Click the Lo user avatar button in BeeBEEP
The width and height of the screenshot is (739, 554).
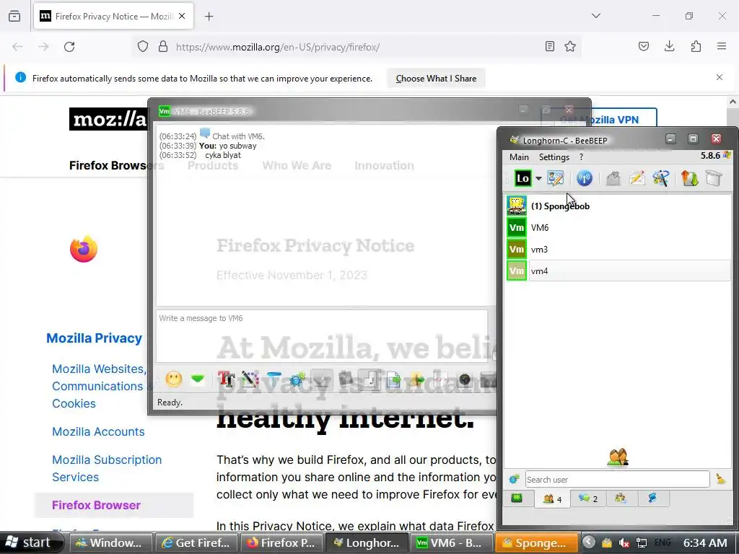[x=522, y=179]
